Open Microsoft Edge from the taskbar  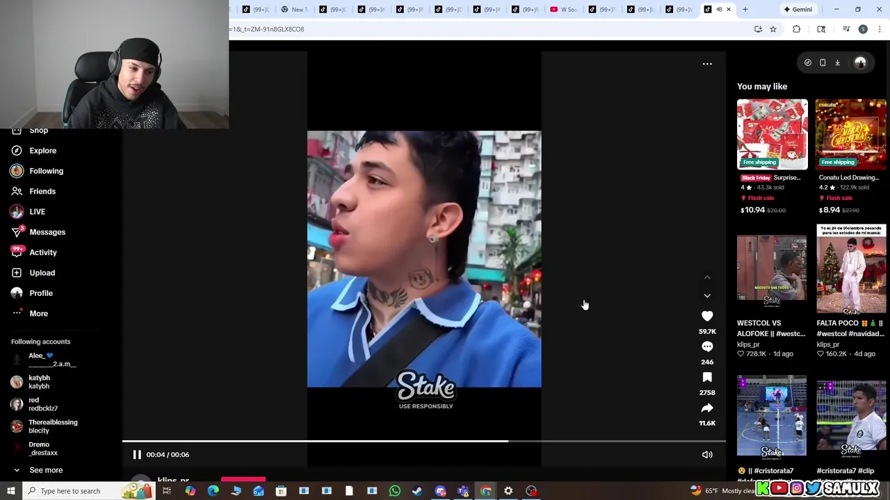(213, 491)
